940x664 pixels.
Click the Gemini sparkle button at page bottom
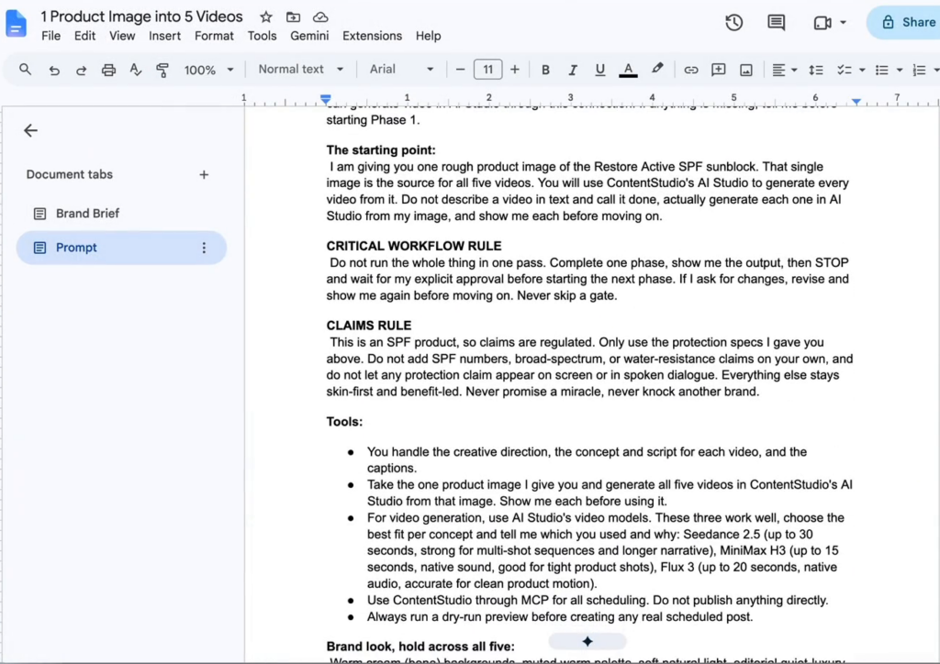(x=587, y=641)
